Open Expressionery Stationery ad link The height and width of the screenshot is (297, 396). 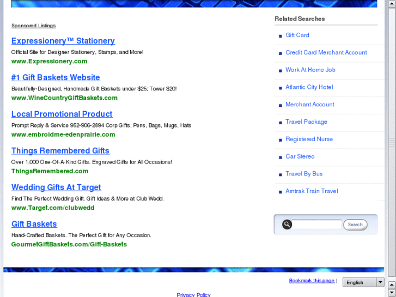point(63,41)
